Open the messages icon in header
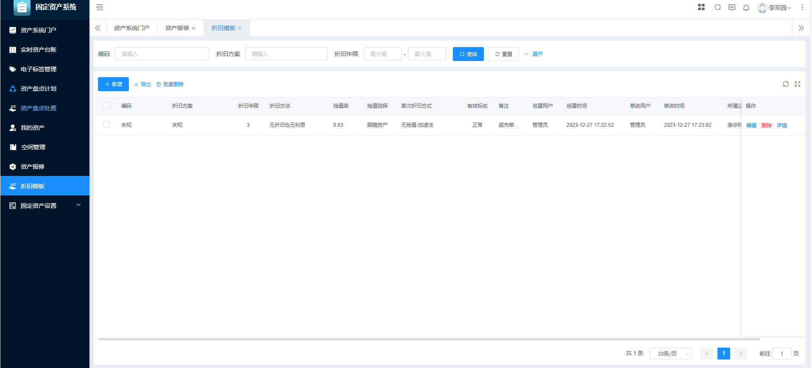Viewport: 812px width, 368px height. [732, 7]
